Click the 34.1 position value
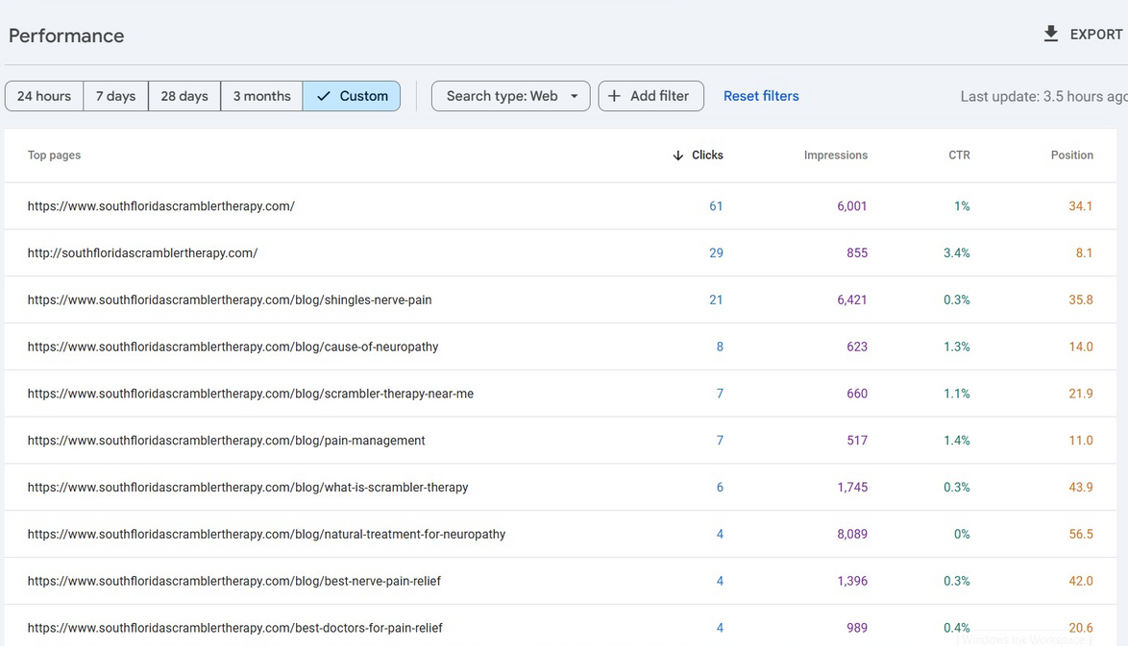Viewport: 1128px width, 646px height. 1081,206
